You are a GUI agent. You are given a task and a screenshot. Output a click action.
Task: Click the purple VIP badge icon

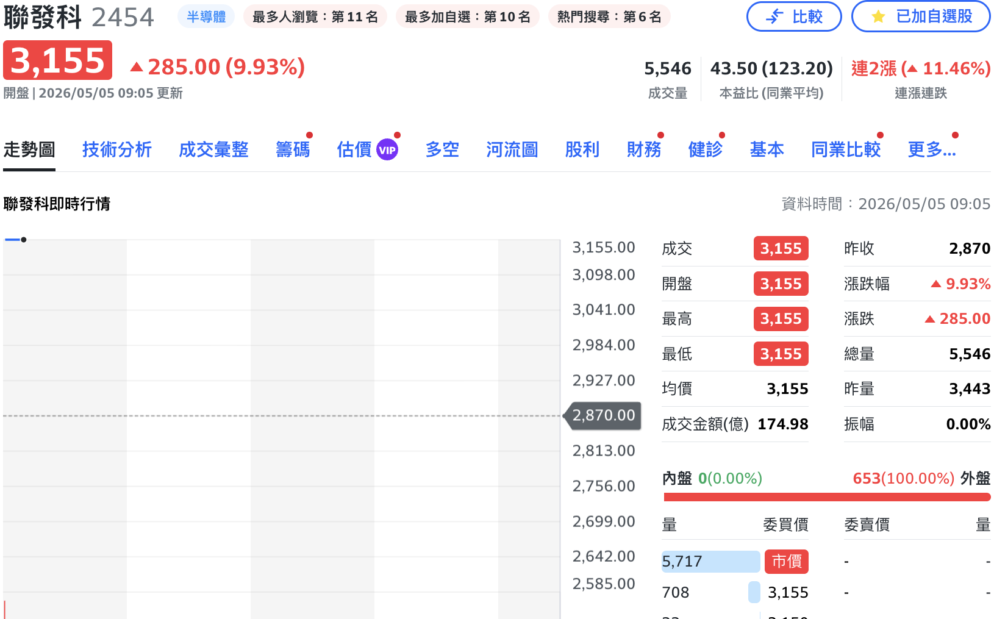tap(387, 149)
